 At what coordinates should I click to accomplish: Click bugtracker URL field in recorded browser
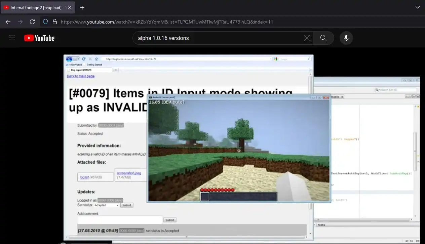pyautogui.click(x=186, y=59)
